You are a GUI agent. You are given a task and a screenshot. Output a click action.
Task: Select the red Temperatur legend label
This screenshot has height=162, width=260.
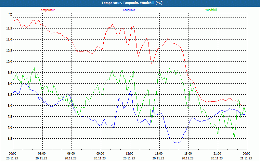tap(47, 10)
